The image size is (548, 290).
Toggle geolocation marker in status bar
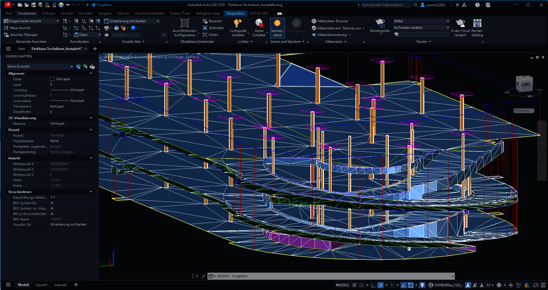422,285
